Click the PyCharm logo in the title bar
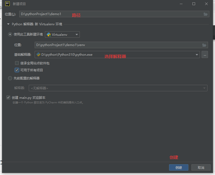 (x=8, y=4)
